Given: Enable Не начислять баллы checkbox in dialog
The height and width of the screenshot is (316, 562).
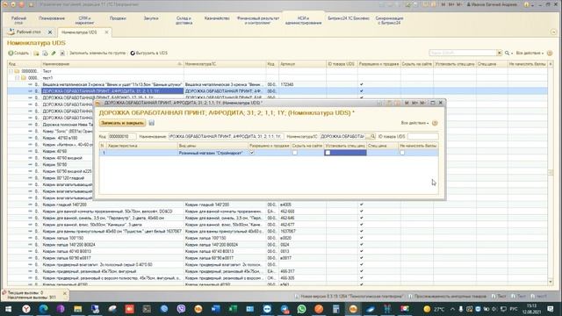Looking at the screenshot, I should click(x=402, y=153).
